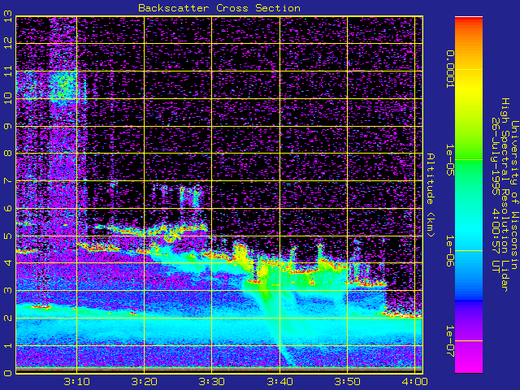Click the 1e-06 colorbar label
This screenshot has width=520, height=390.
coord(449,251)
